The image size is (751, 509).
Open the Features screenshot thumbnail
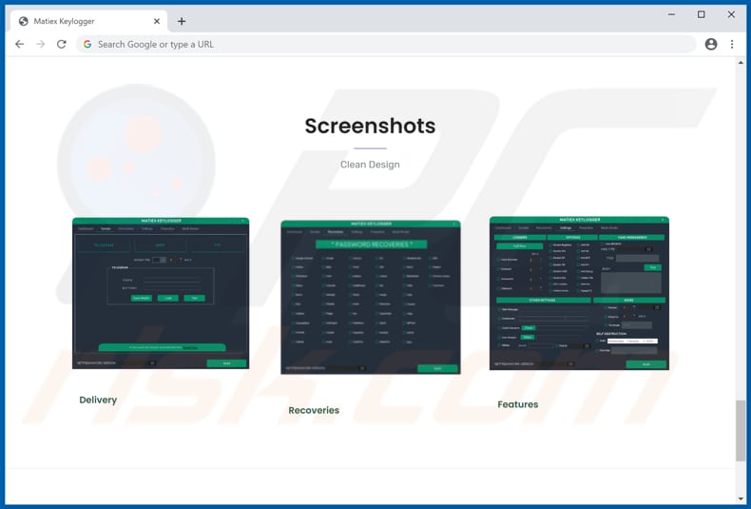pos(579,293)
